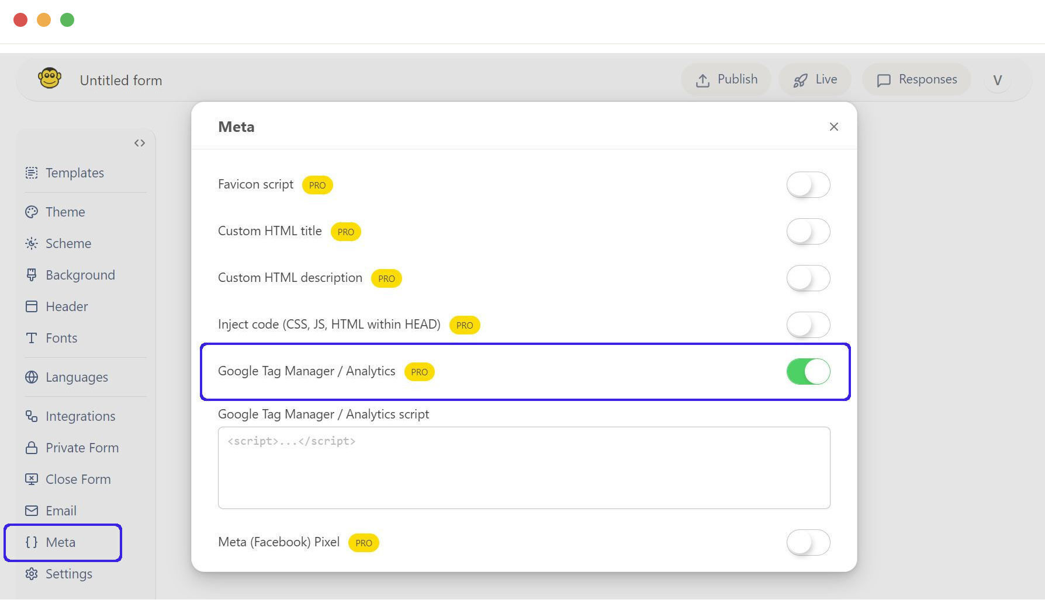1045x600 pixels.
Task: Select Fonts in the sidebar
Action: [61, 338]
